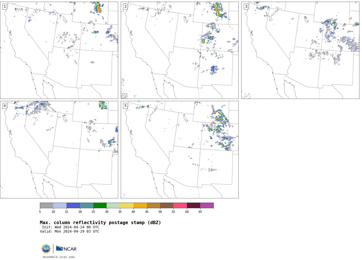Image resolution: width=362 pixels, height=260 pixels.
Task: Click the panel number label 4
Action: 5,106
